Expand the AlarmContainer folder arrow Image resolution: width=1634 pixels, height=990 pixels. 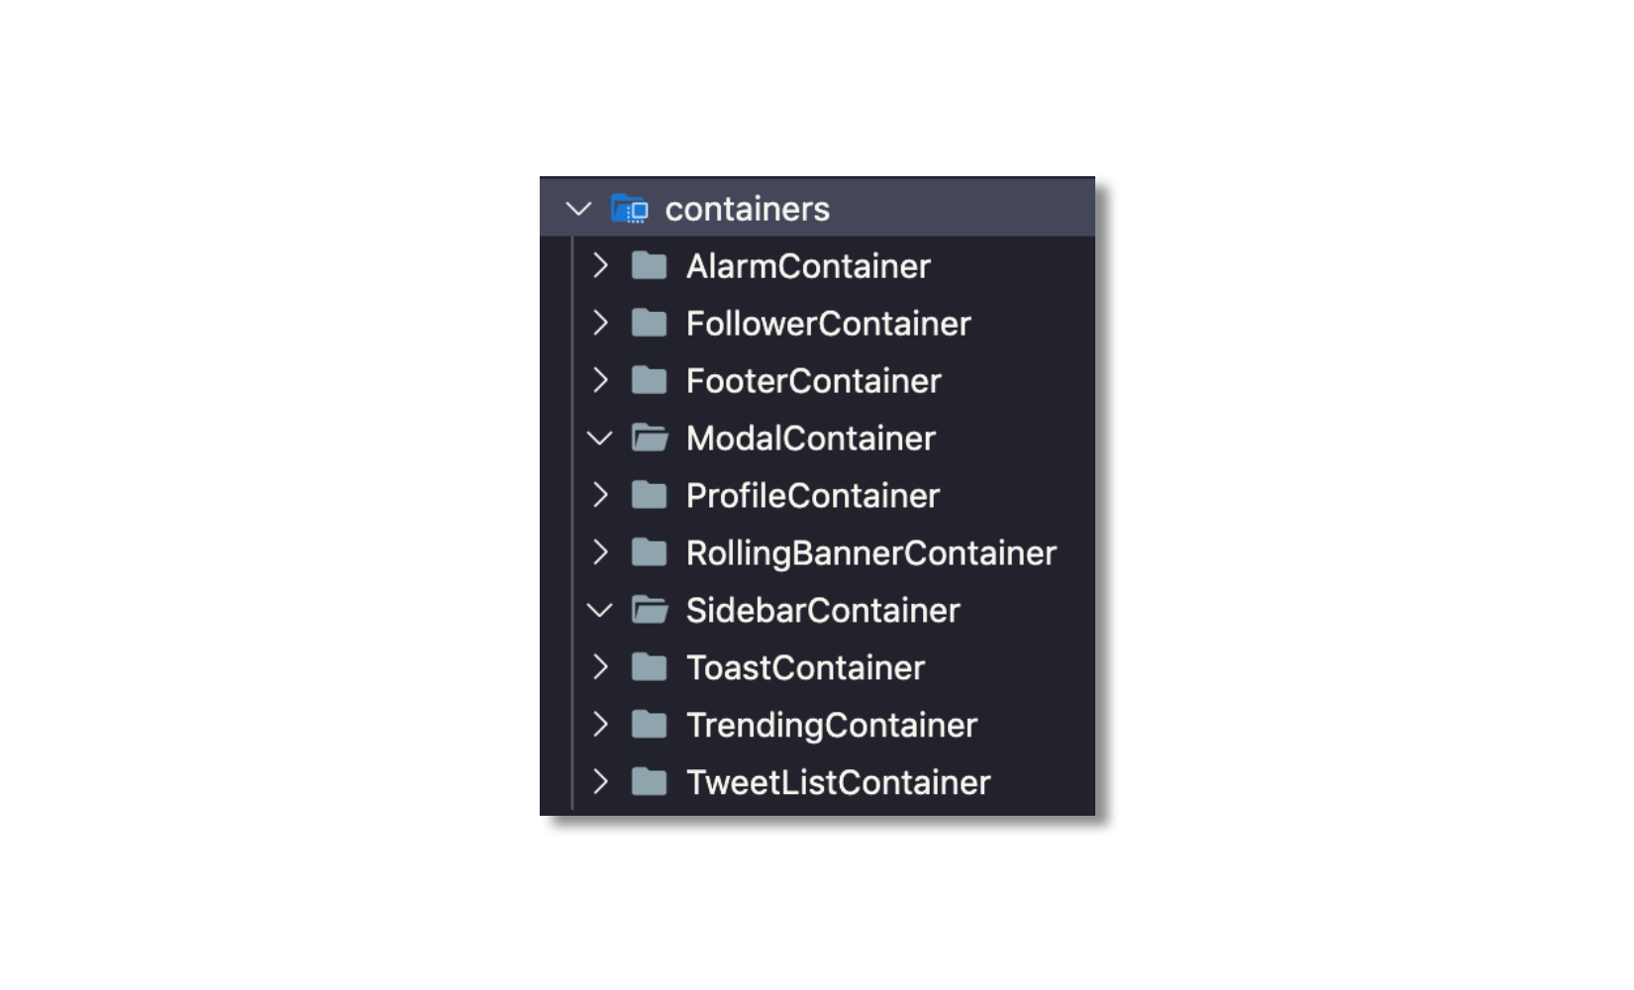600,265
